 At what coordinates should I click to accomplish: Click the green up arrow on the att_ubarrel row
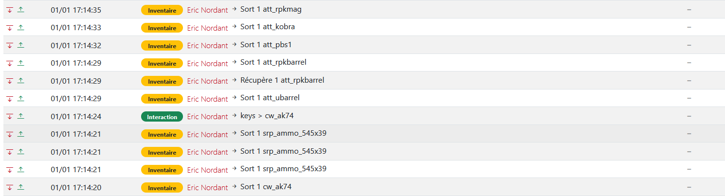point(20,98)
